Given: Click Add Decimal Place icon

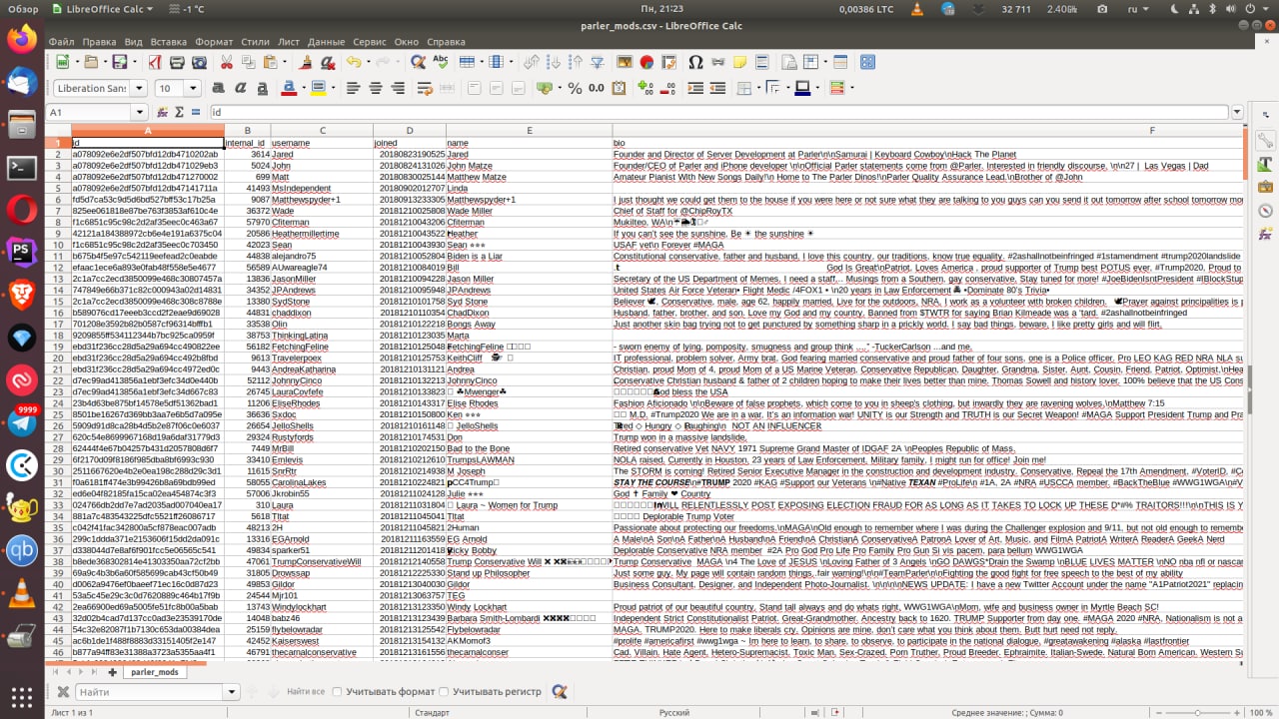Looking at the screenshot, I should click(644, 88).
